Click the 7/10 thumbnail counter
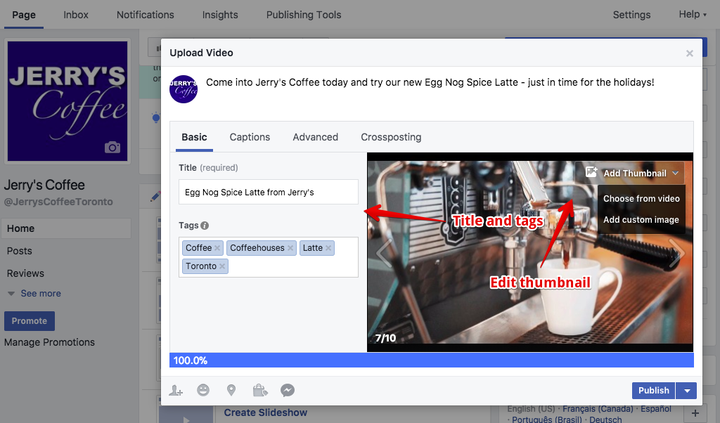 [x=385, y=338]
